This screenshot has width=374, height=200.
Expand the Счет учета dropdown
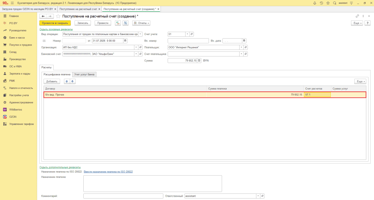click(187, 34)
